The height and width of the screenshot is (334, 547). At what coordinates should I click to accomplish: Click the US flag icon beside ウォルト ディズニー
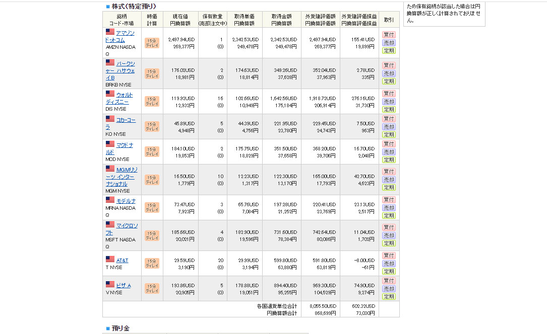[x=110, y=94]
